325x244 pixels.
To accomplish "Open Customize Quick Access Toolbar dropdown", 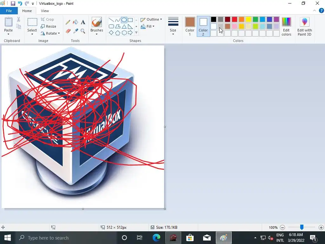I will pos(33,4).
